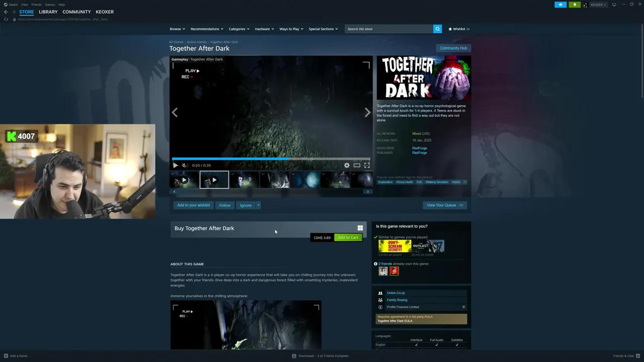Enter fullscreen video mode
The image size is (644, 362).
367,165
